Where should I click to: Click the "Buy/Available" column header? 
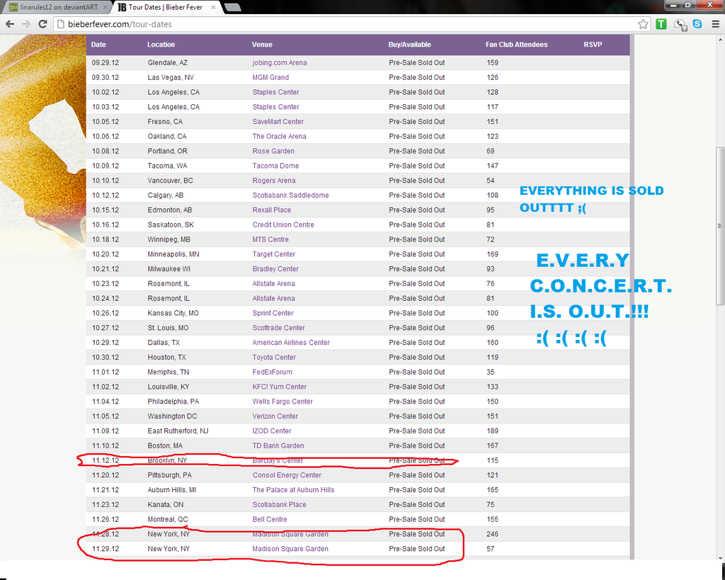[x=410, y=45]
